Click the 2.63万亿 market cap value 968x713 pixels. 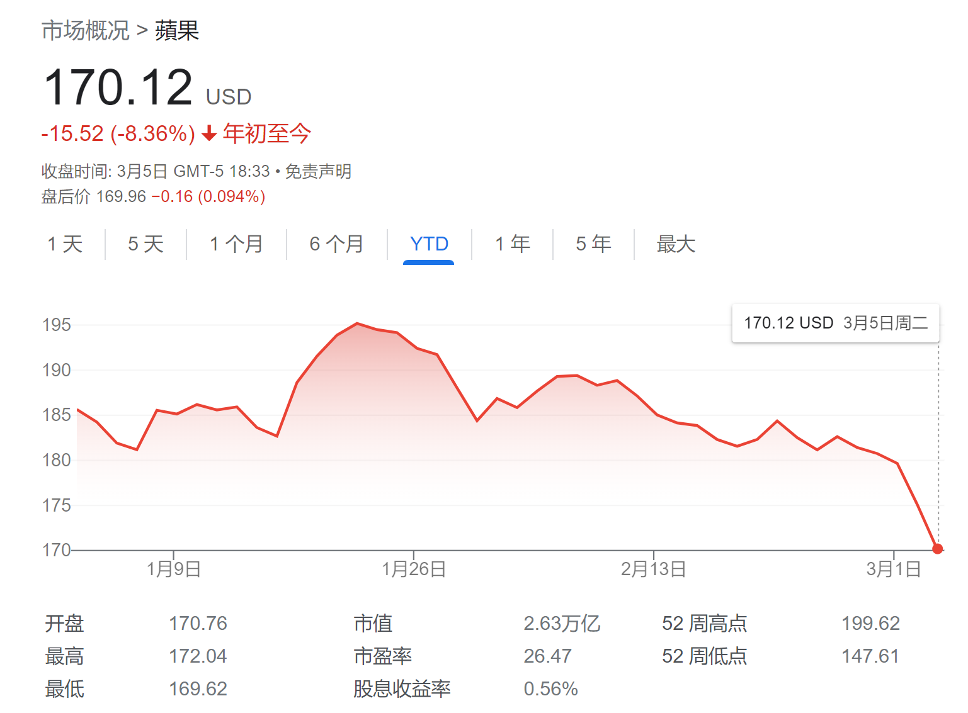(562, 624)
